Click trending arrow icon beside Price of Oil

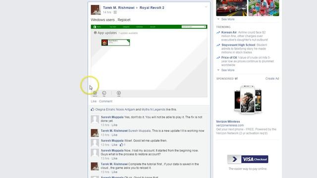[218, 58]
